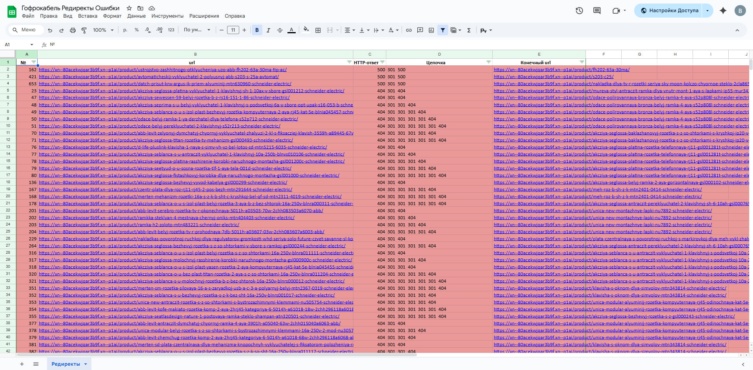Click the insert link icon
Image resolution: width=753 pixels, height=370 pixels.
point(409,30)
